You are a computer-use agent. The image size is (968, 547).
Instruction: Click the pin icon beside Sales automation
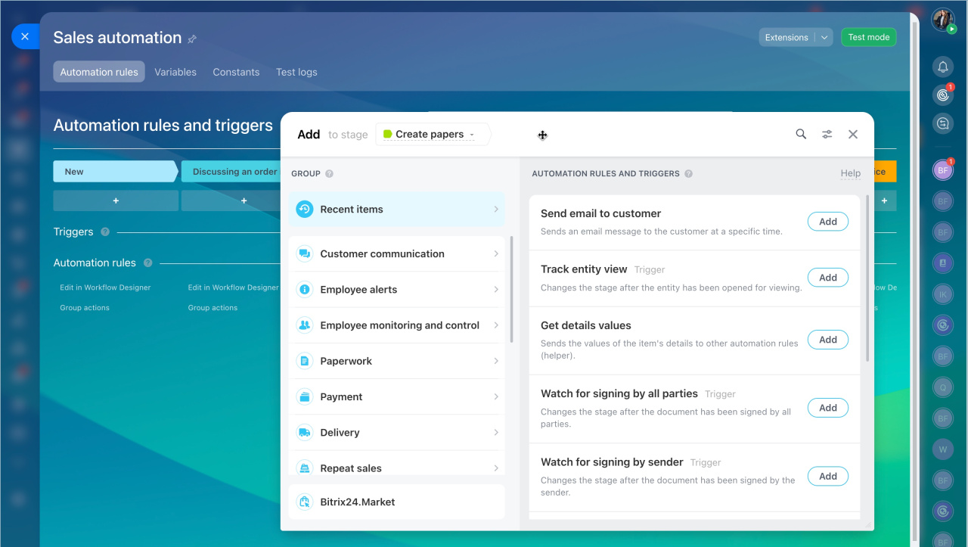192,39
